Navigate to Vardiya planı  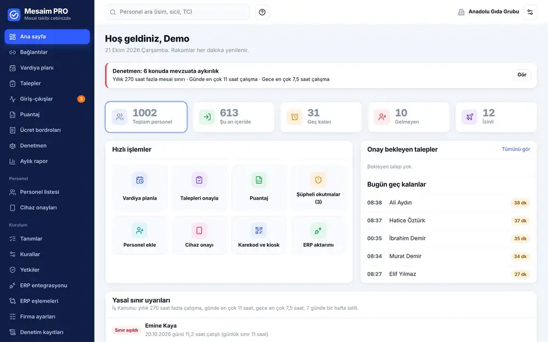(47, 68)
